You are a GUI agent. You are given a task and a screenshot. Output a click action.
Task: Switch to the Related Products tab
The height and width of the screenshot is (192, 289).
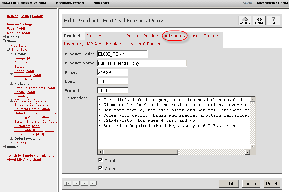[144, 36]
